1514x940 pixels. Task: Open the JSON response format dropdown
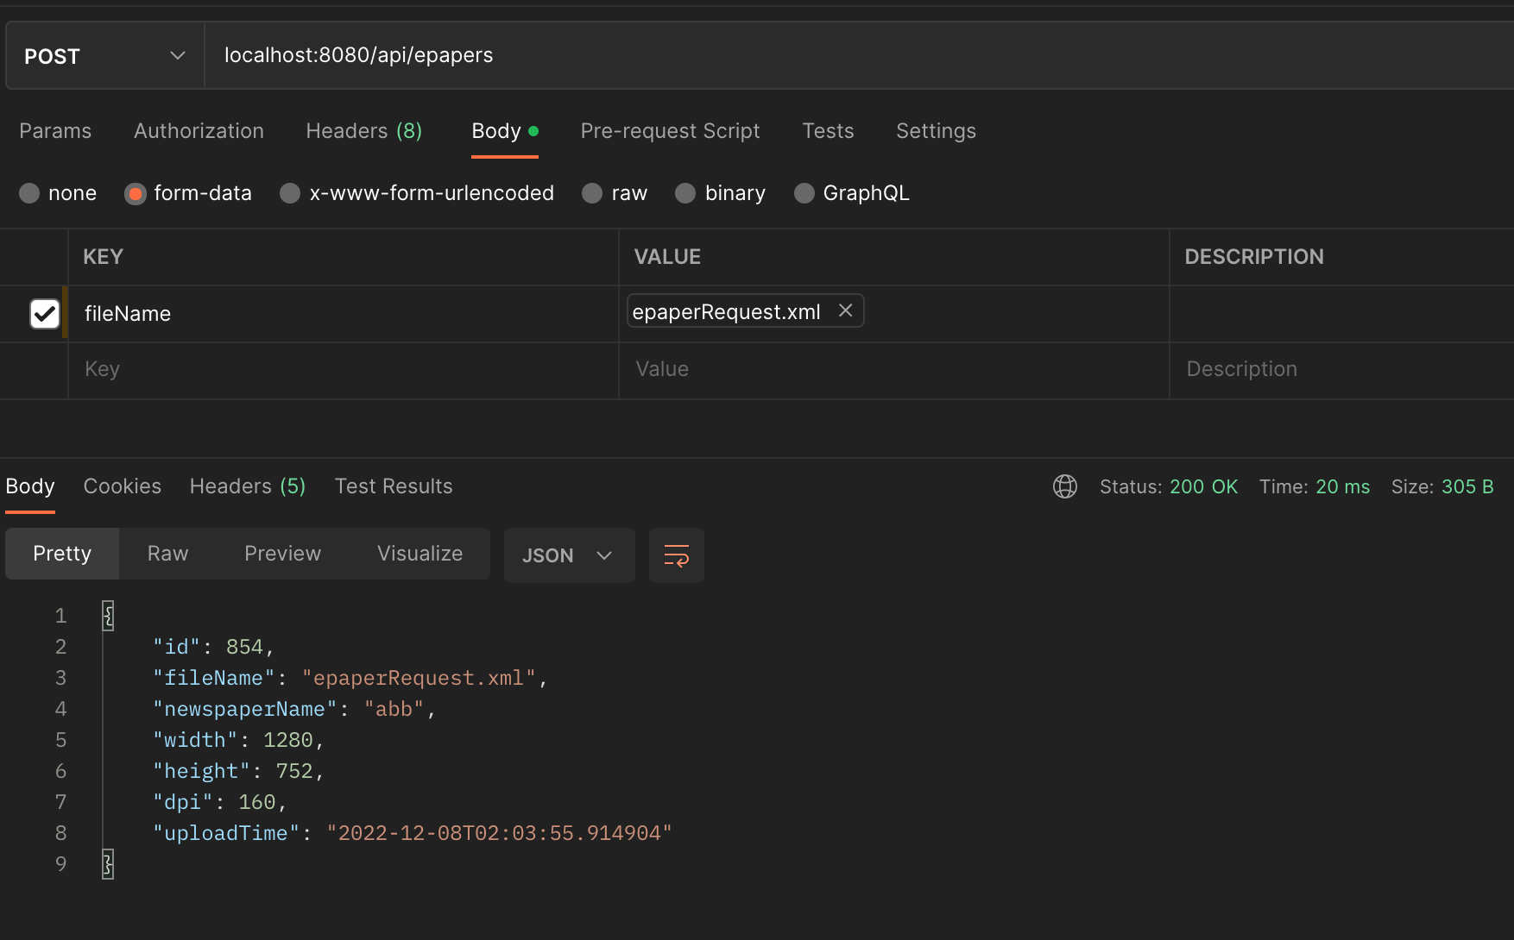tap(568, 555)
